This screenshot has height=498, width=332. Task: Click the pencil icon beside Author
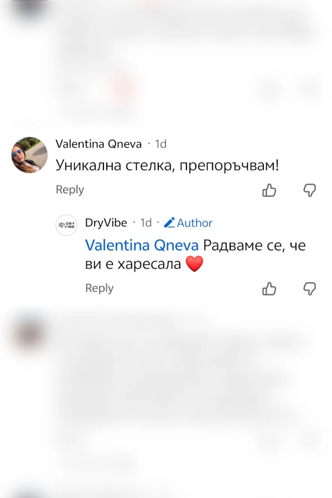pos(169,223)
